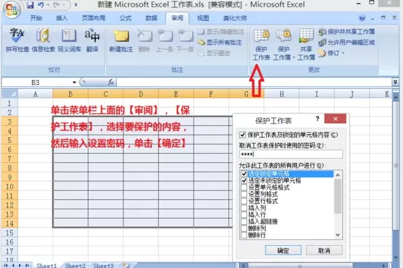Click the dialog help question mark
The width and height of the screenshot is (403, 268).
pyautogui.click(x=317, y=119)
